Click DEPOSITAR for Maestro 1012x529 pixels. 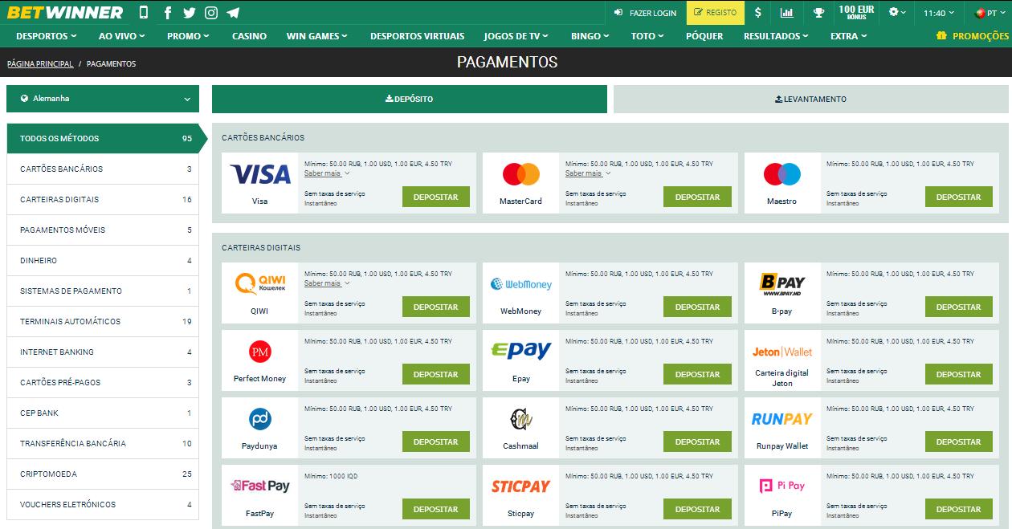pos(958,197)
